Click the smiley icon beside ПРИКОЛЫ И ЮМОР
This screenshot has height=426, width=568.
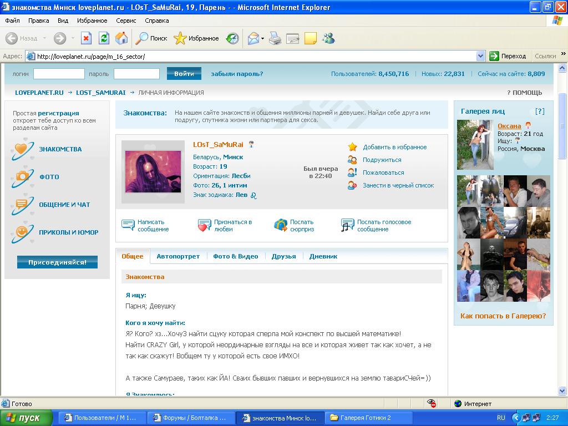[22, 232]
